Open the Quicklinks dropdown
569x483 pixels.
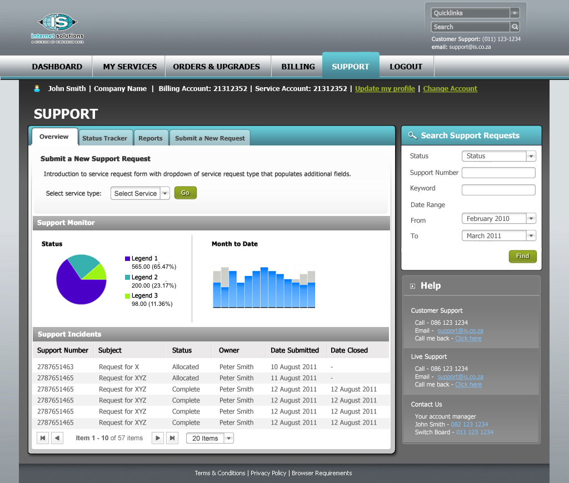click(515, 13)
